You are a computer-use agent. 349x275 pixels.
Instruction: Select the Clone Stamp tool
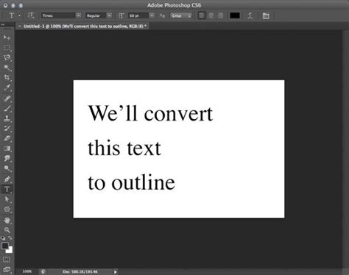pos(7,118)
